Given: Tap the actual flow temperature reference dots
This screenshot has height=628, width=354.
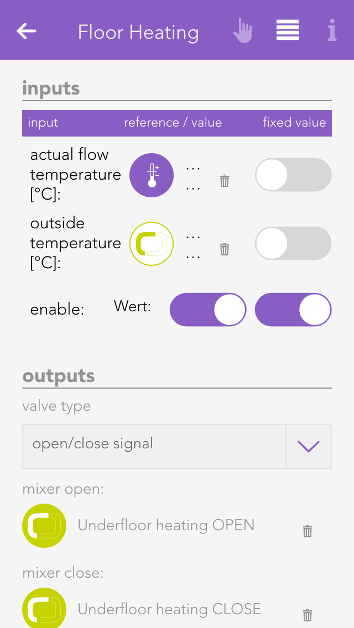Looking at the screenshot, I should pos(193,177).
